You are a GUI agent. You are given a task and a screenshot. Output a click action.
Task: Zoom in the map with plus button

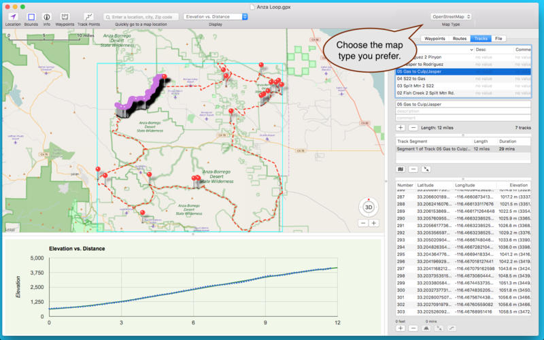tap(374, 223)
